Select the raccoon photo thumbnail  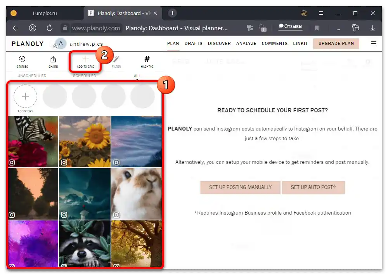point(85,244)
